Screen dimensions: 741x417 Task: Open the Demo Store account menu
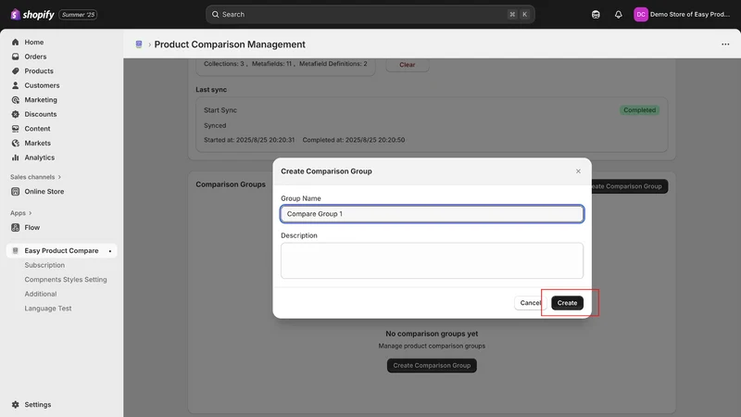tap(682, 15)
